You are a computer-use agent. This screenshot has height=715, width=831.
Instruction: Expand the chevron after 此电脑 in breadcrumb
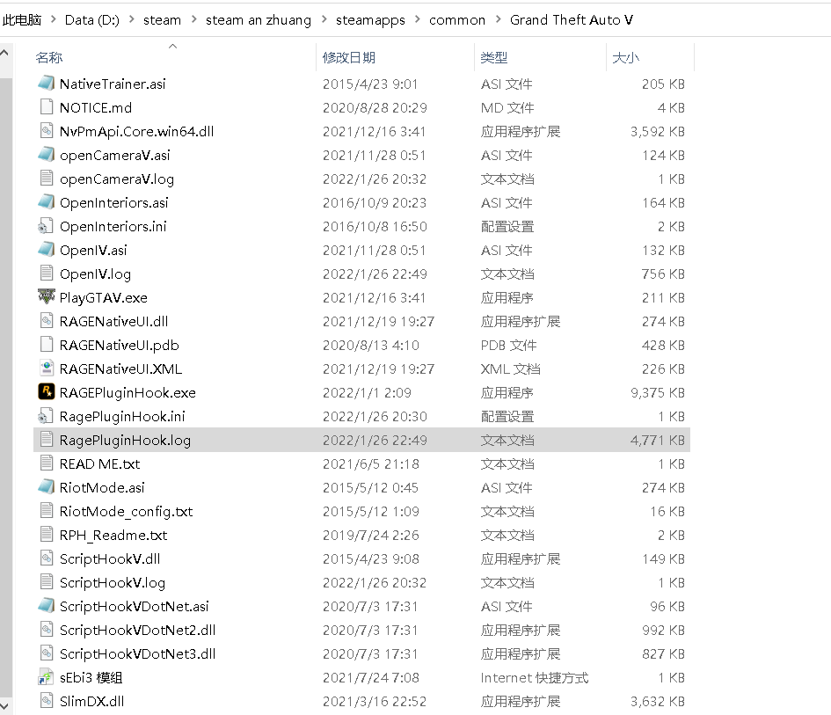pyautogui.click(x=53, y=19)
